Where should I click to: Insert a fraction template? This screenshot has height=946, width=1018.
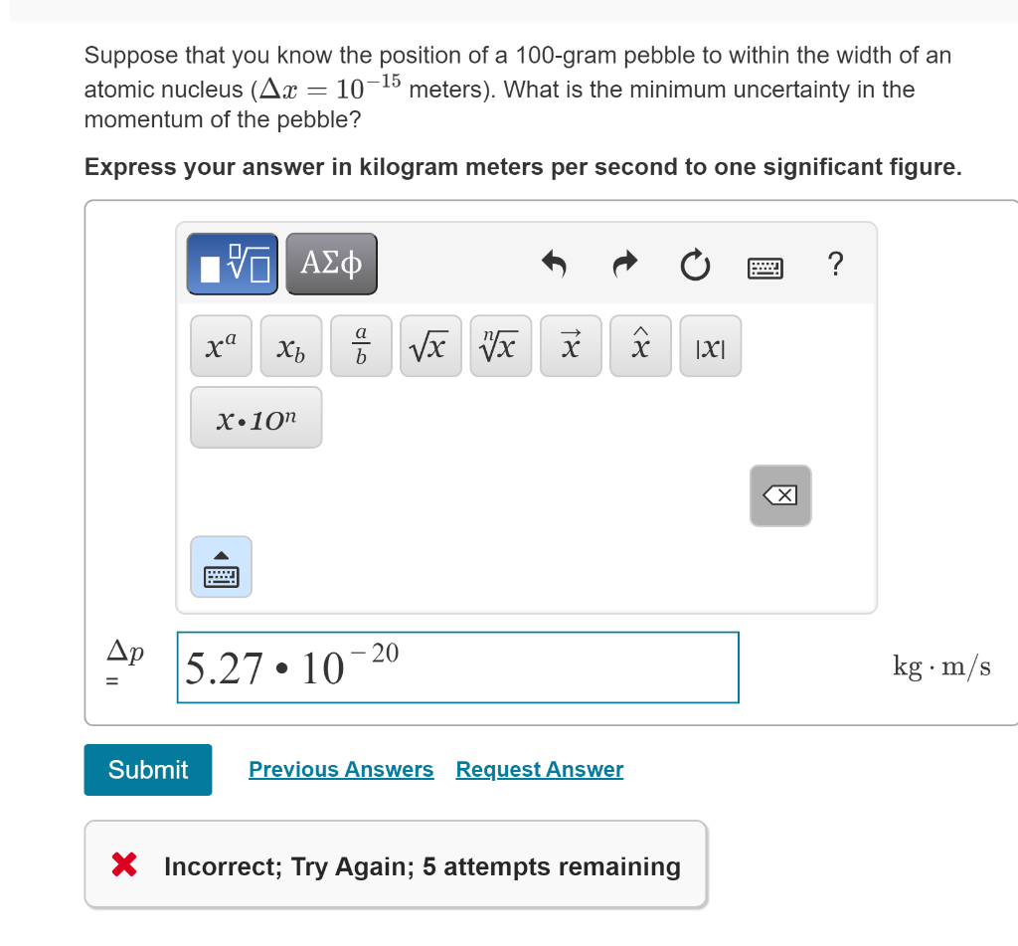(360, 345)
